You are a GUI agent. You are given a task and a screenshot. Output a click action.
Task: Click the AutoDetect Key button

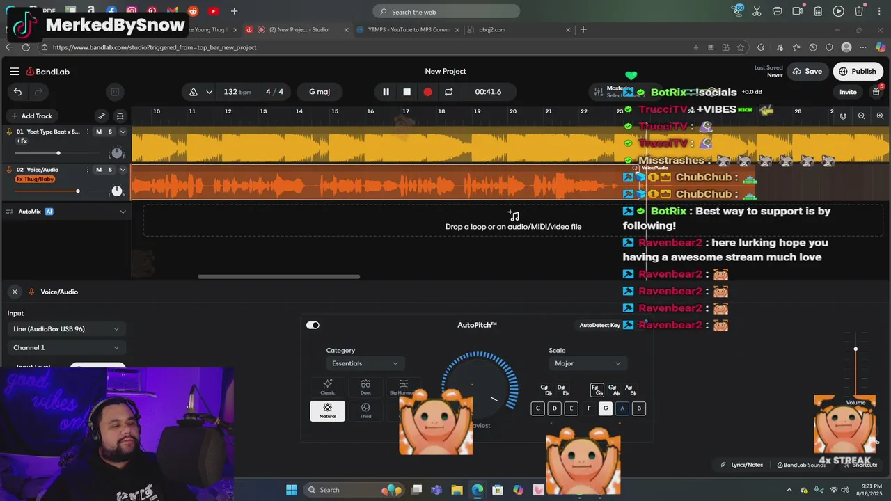[599, 325]
